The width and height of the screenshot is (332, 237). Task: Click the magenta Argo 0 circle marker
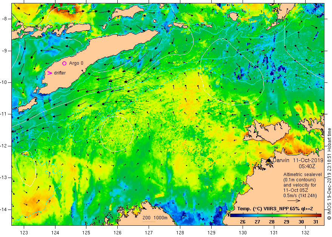coord(65,63)
